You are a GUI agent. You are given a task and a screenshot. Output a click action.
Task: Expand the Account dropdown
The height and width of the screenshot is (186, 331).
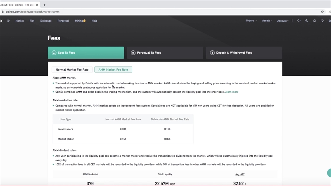point(283,21)
